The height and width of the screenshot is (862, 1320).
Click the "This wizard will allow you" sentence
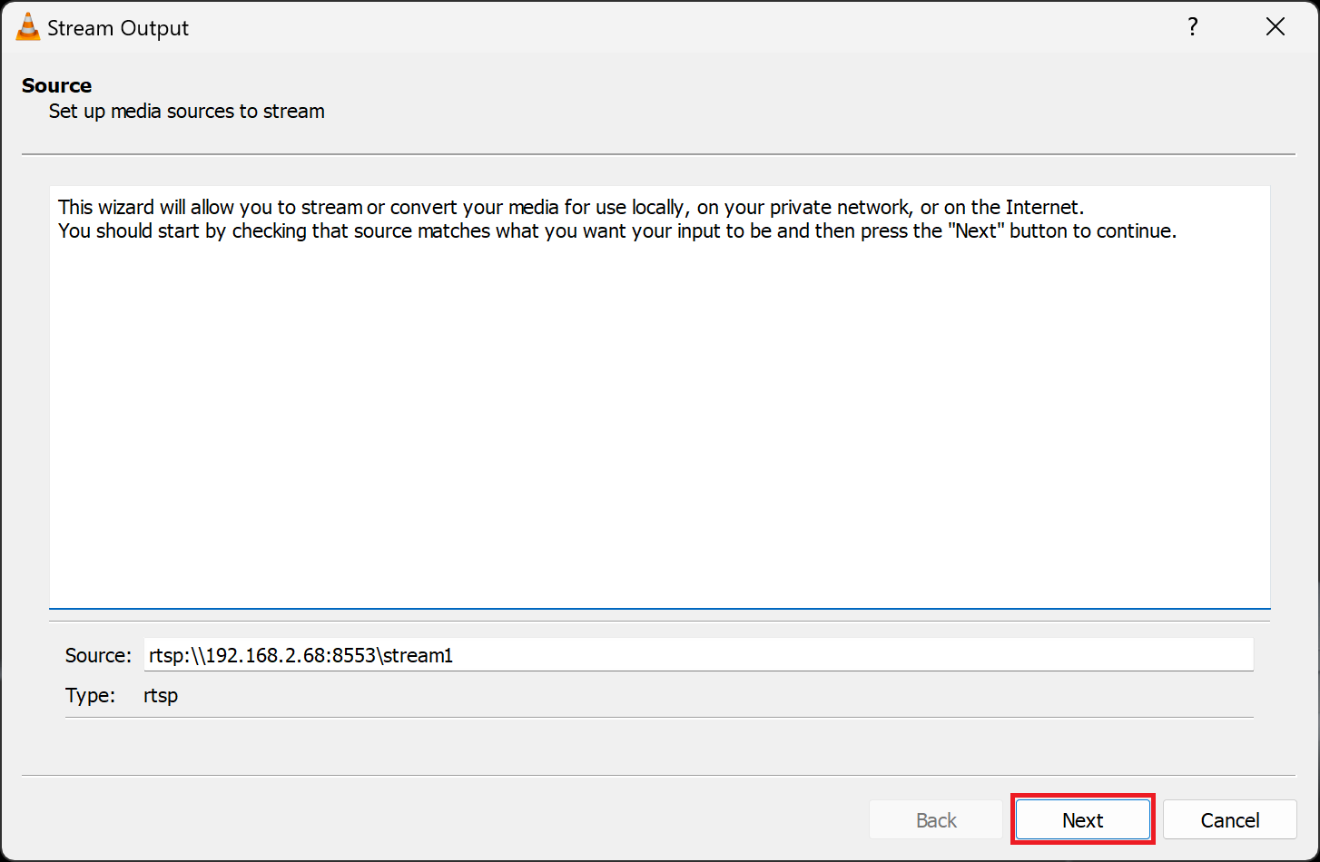click(570, 207)
